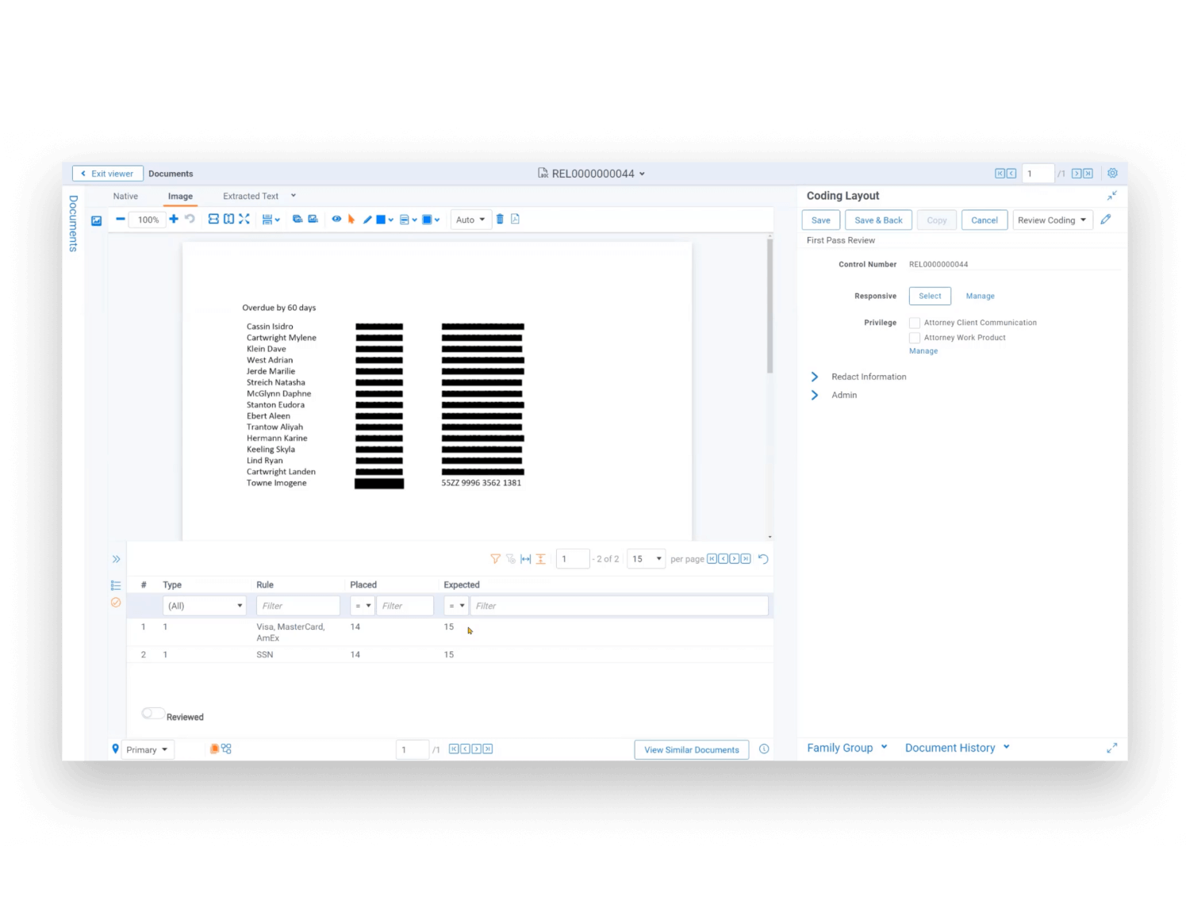
Task: Open the Review Coding layout dropdown
Action: tap(1053, 220)
